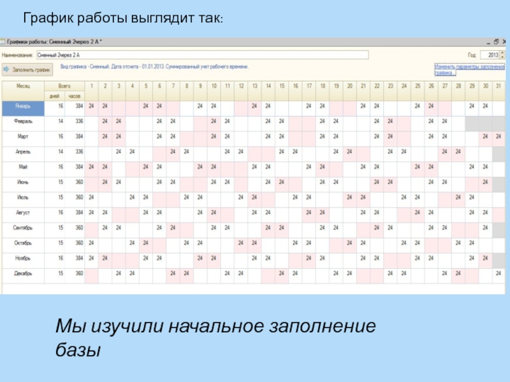Click the Наименование text field
Viewport: 510px width, 382px height.
pos(201,55)
